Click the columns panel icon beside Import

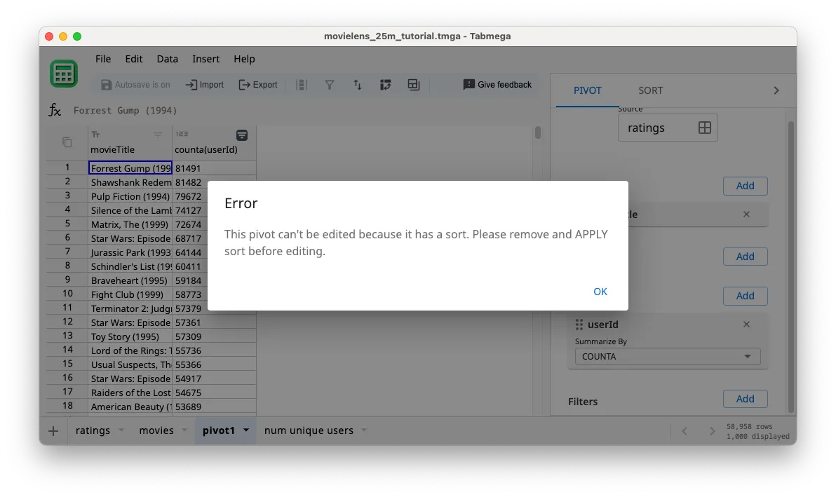coord(302,84)
